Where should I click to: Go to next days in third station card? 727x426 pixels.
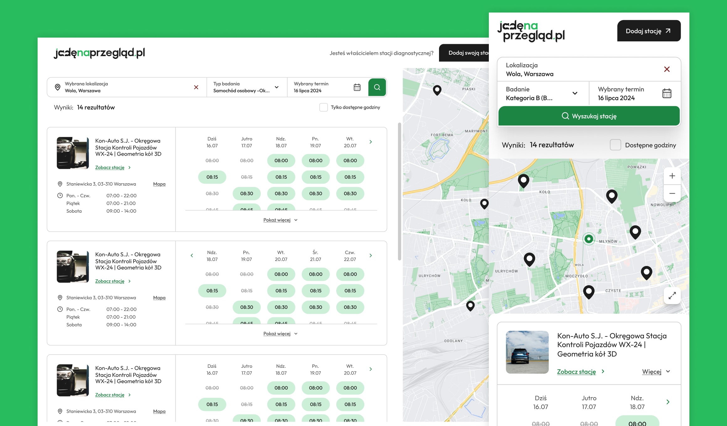[371, 369]
